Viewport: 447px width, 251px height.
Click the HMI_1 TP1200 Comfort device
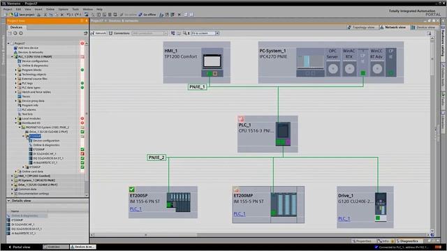point(197,62)
